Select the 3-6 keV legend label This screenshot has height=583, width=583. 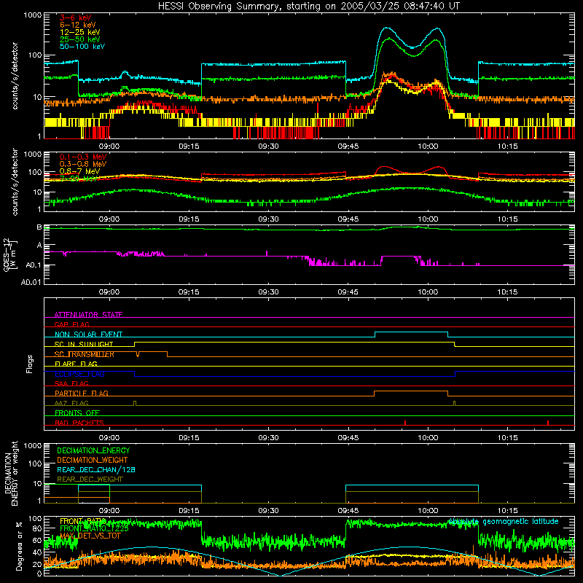tap(76, 17)
